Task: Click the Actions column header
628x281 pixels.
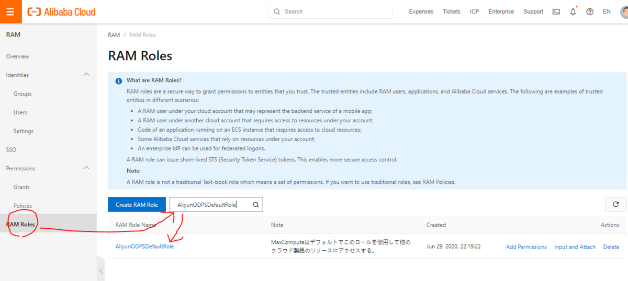Action: [x=610, y=225]
